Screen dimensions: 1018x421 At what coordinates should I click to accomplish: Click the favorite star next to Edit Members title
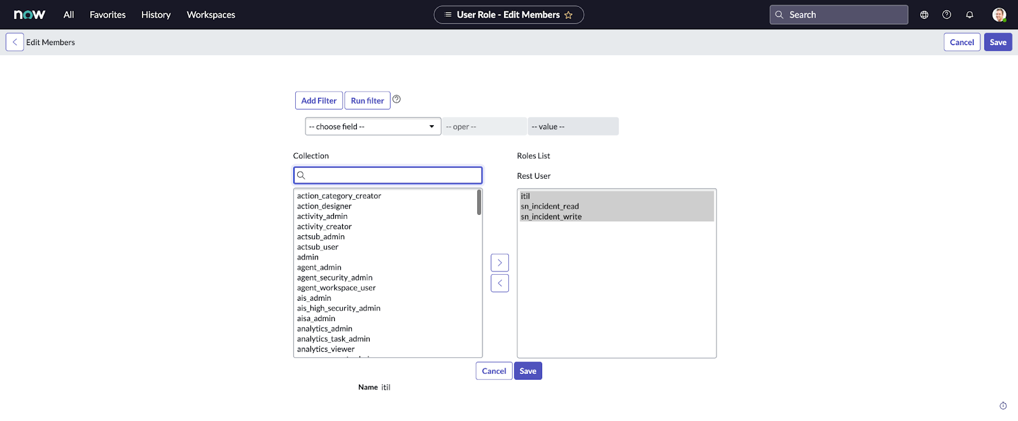point(568,15)
